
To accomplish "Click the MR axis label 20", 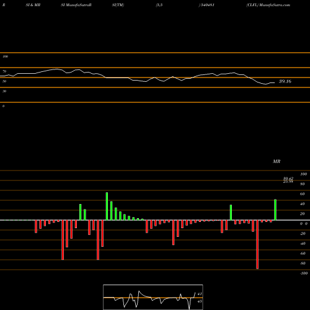I will point(303,214).
